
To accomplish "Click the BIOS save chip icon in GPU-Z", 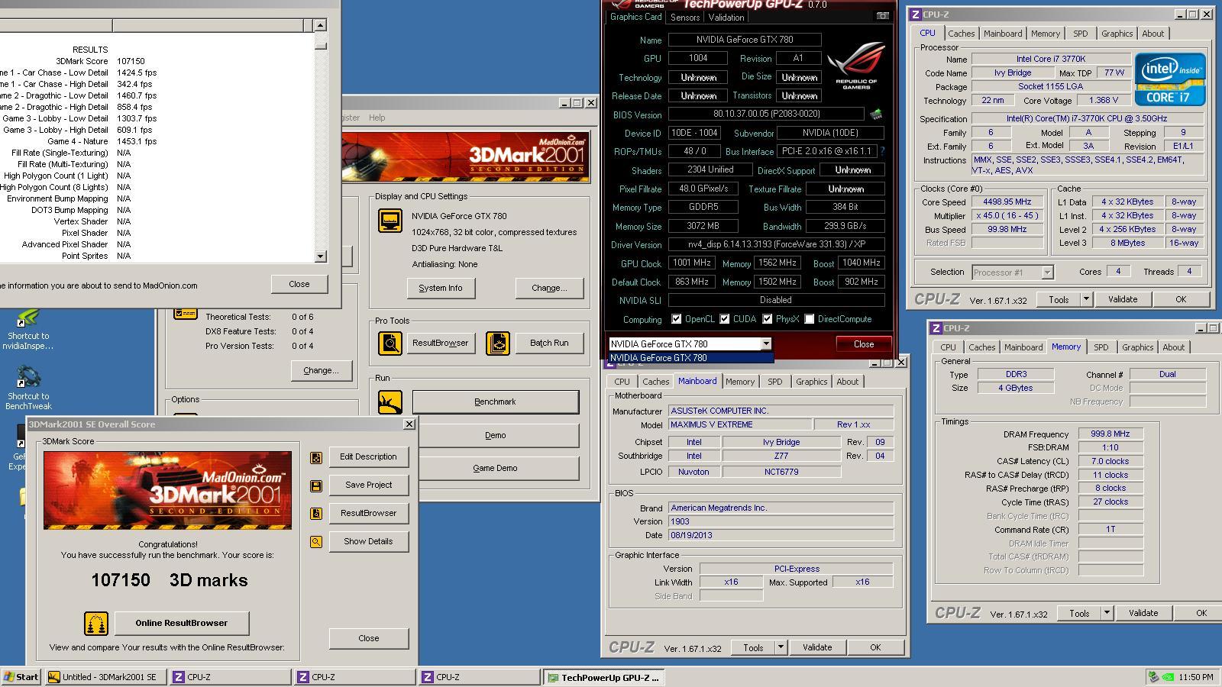I will point(876,114).
